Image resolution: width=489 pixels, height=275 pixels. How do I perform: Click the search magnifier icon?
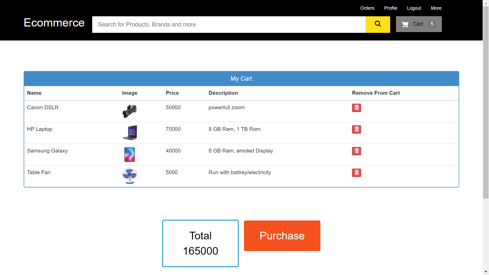click(377, 24)
